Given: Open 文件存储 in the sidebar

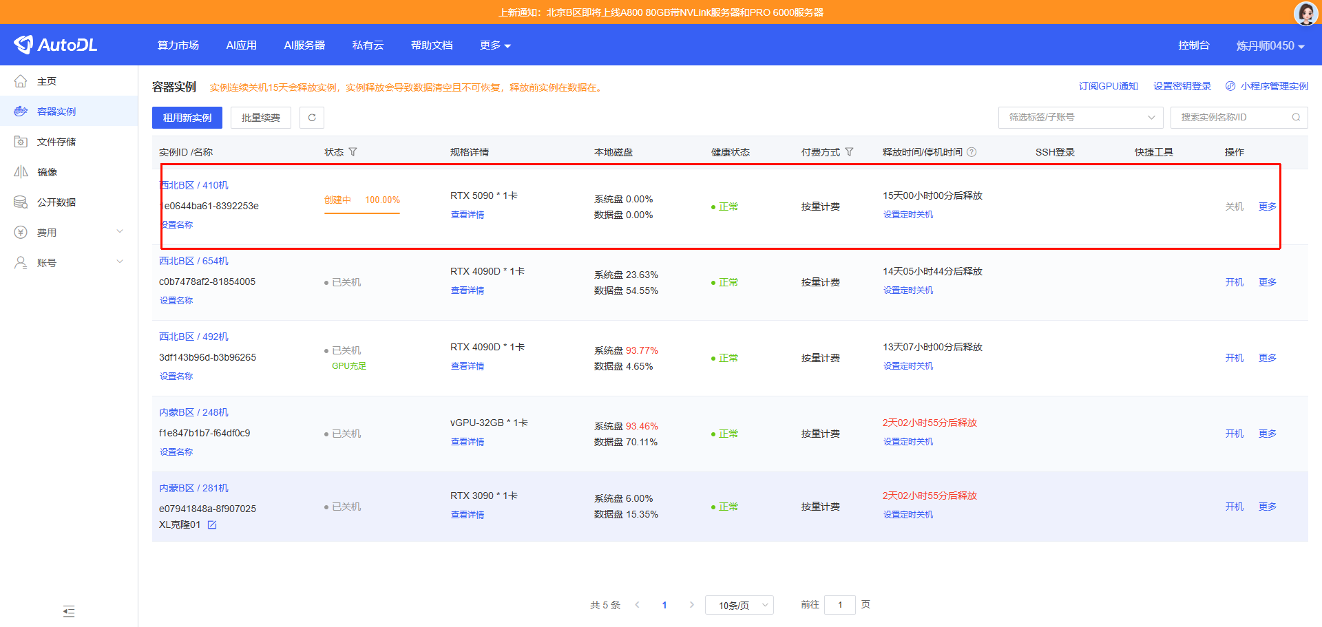Looking at the screenshot, I should point(56,142).
